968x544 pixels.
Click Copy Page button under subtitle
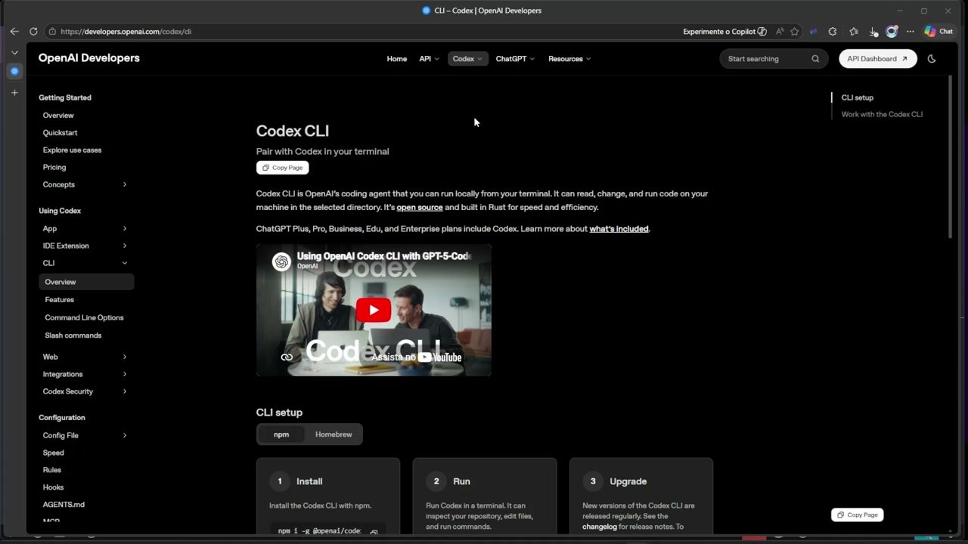click(x=282, y=168)
